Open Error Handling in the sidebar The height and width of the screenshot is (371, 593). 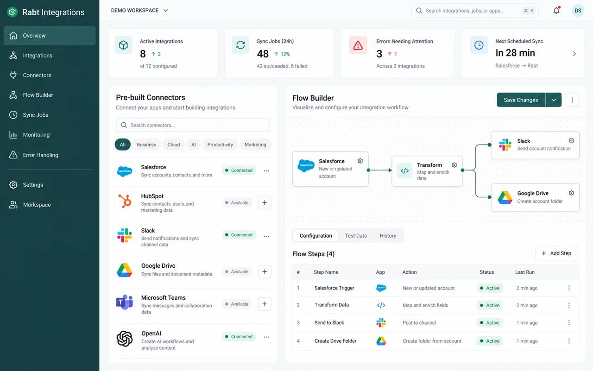tap(50, 155)
